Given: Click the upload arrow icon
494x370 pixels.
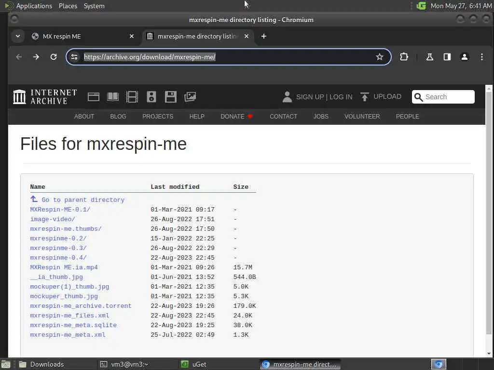Looking at the screenshot, I should (365, 96).
